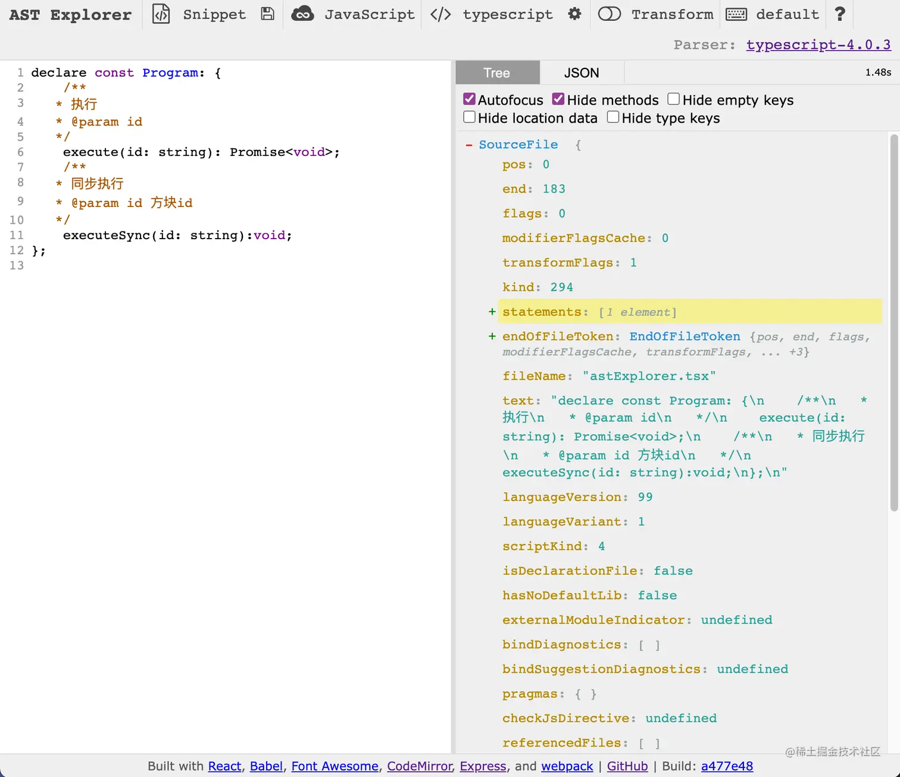Switch to the JSON tab
Image resolution: width=900 pixels, height=777 pixels.
tap(581, 72)
